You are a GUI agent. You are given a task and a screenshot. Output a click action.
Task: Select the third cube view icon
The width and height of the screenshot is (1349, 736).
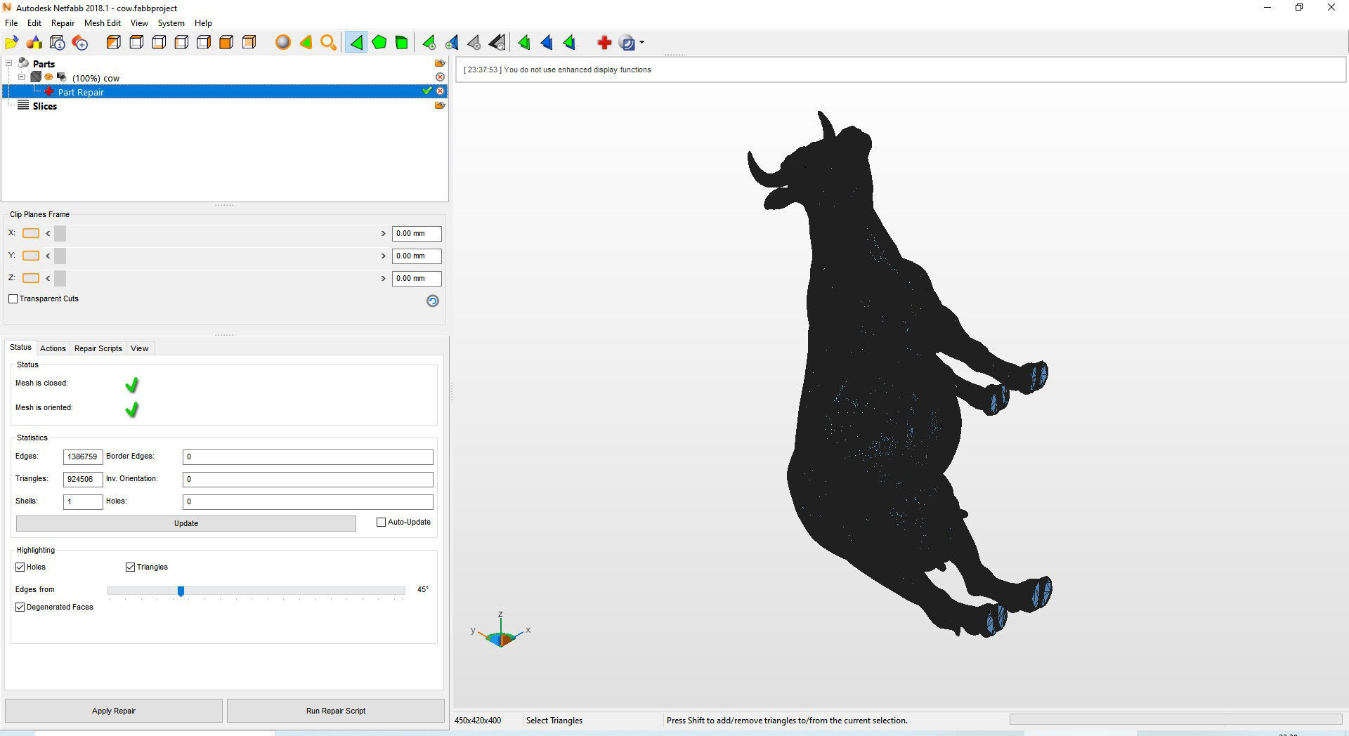(x=159, y=43)
